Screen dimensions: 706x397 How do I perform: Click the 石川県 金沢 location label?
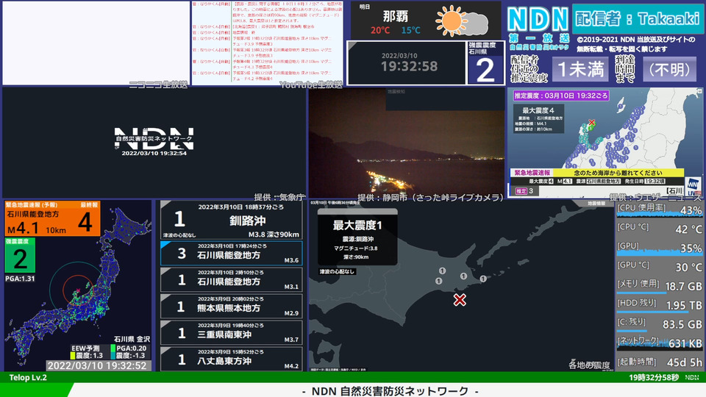132,339
